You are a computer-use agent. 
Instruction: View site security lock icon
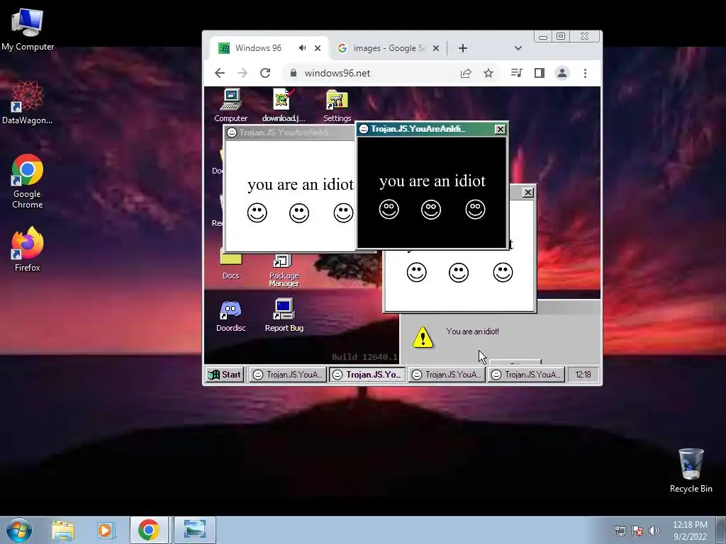tap(293, 73)
